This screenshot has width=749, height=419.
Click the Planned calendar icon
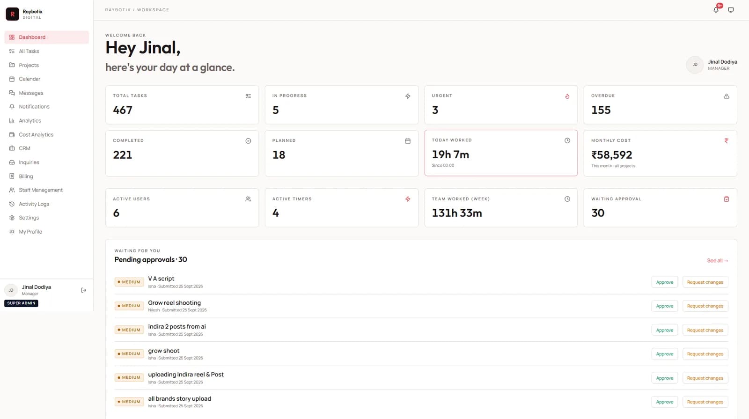pyautogui.click(x=408, y=141)
